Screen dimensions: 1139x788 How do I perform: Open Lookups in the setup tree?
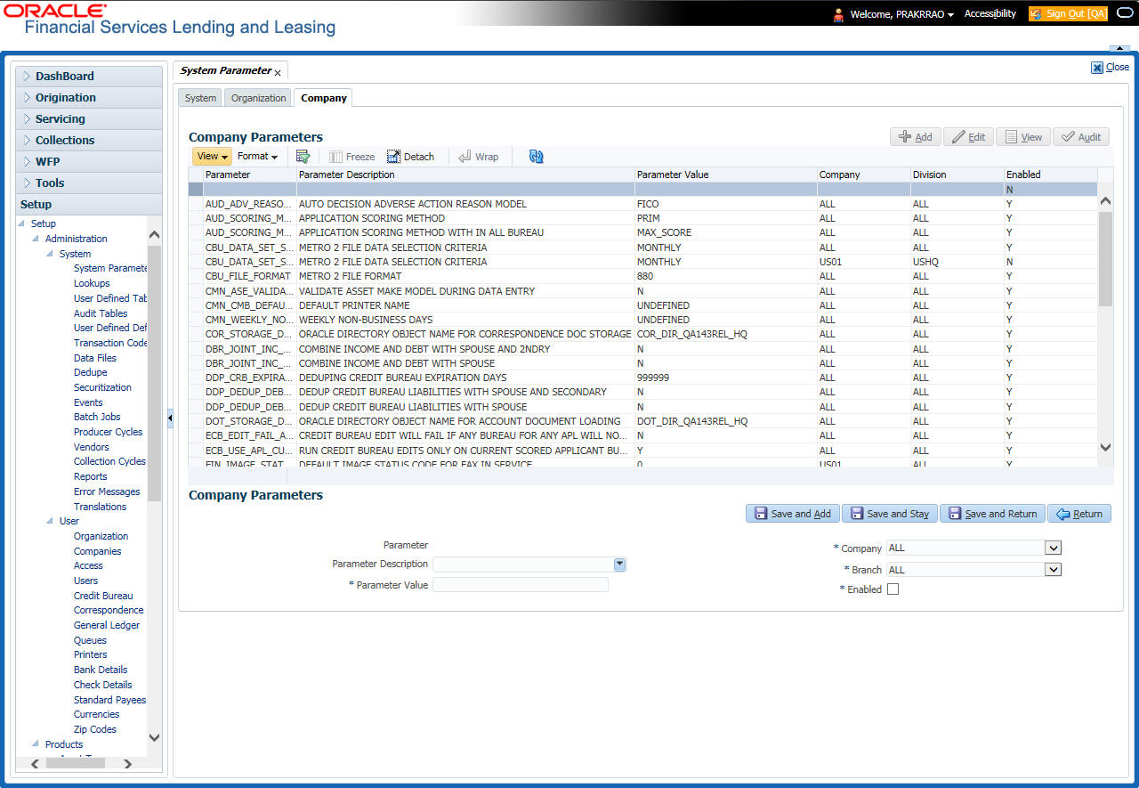92,284
